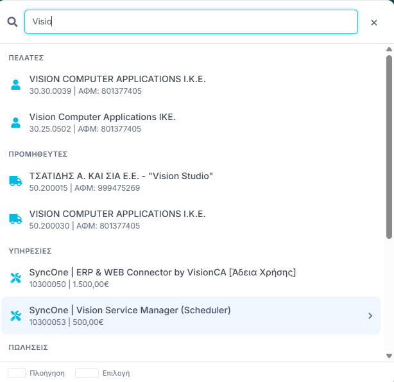This screenshot has height=382, width=394.
Task: Click scrollbar up arrow in results
Action: click(x=389, y=49)
